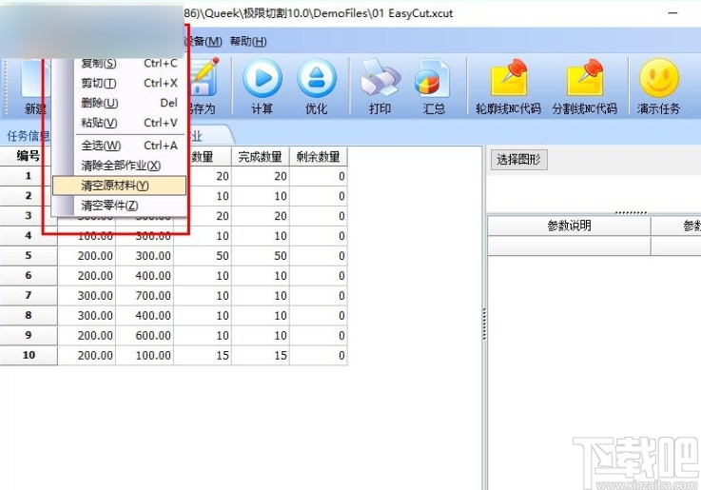This screenshot has width=701, height=490.
Task: Open the 帮助(H) menu
Action: coord(248,41)
